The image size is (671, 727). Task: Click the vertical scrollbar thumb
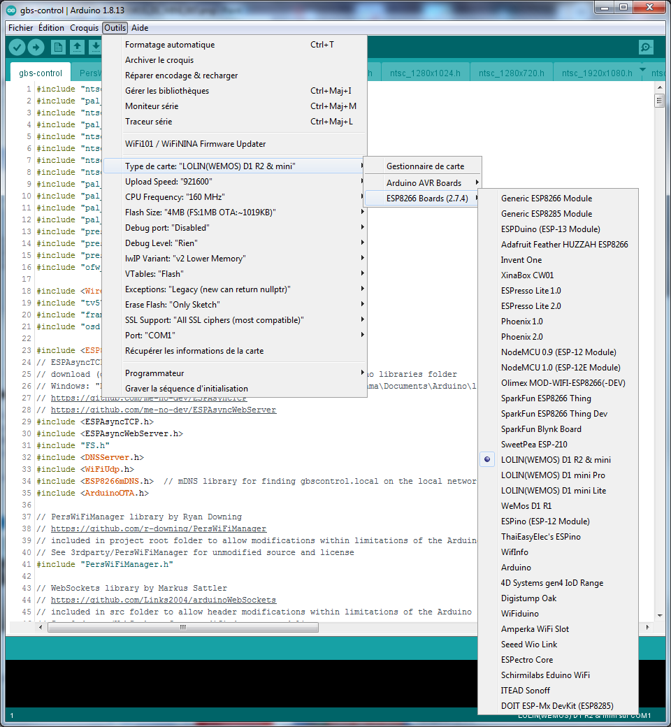(659, 101)
